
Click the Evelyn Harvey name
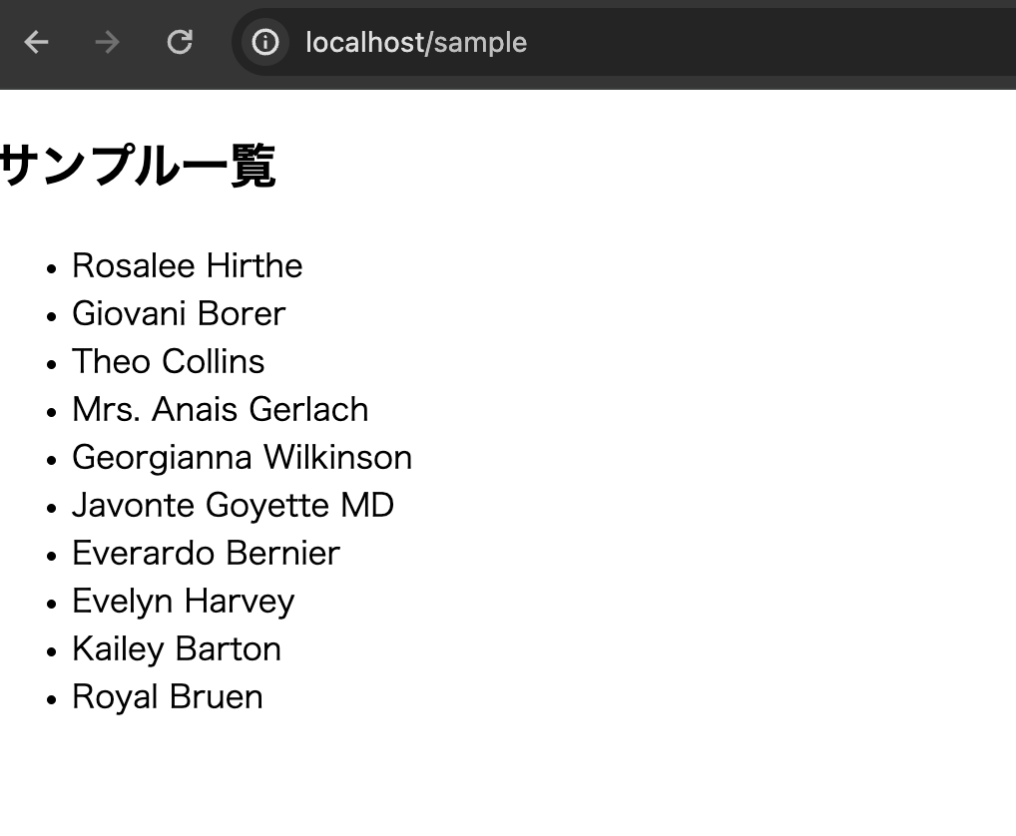[183, 601]
